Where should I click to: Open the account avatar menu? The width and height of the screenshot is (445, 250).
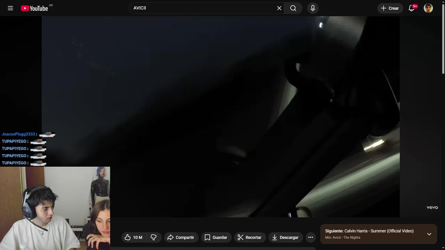point(428,8)
